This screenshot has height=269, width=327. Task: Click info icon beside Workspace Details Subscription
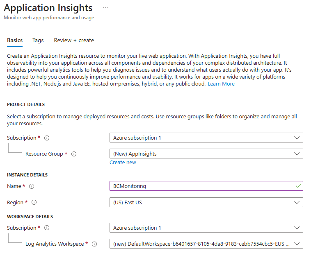46,228
